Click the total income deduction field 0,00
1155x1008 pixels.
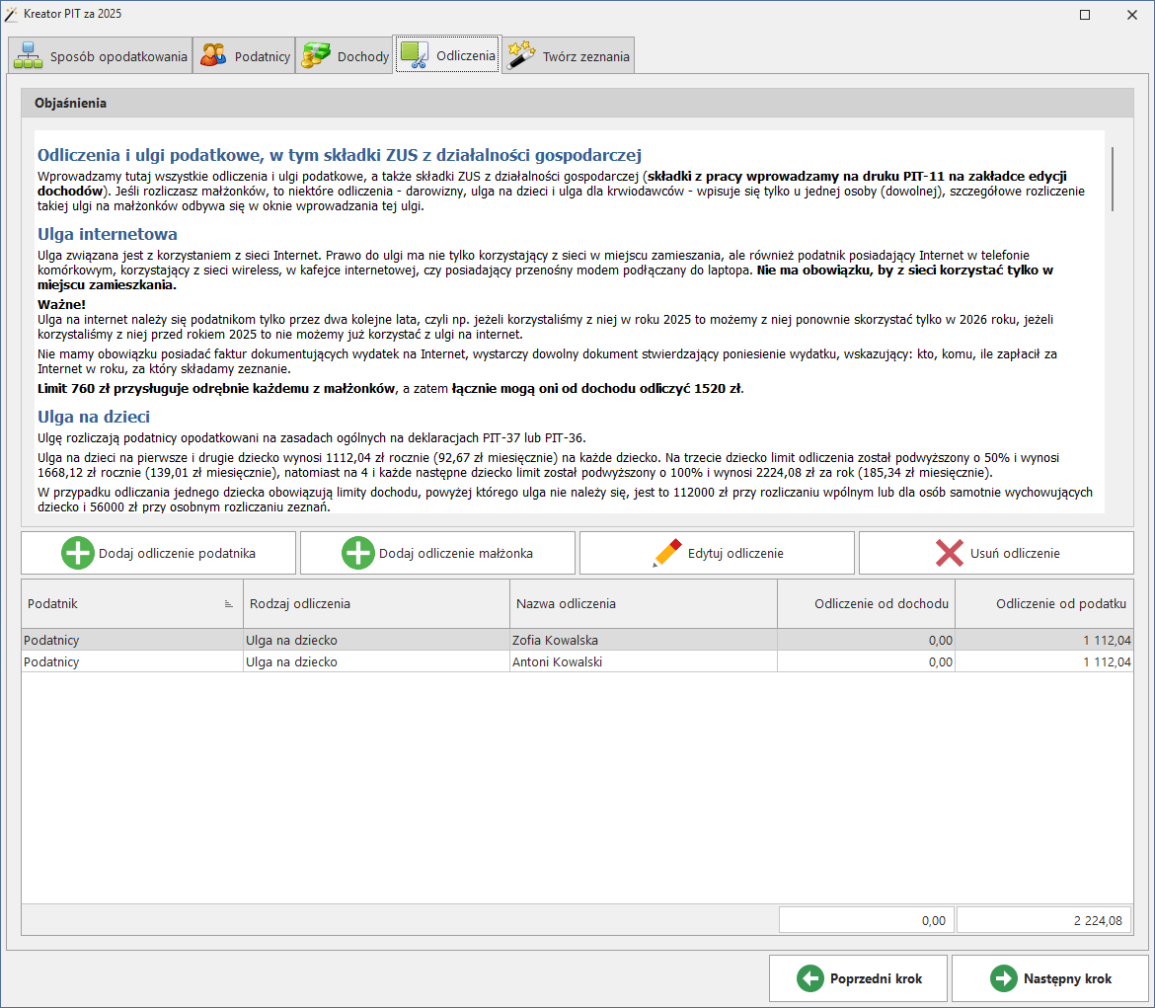click(x=867, y=920)
